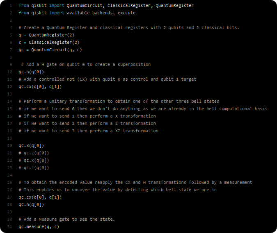Click the qc.h(q[0]) statement on line 28
The width and height of the screenshot is (277, 233).
tap(31, 205)
